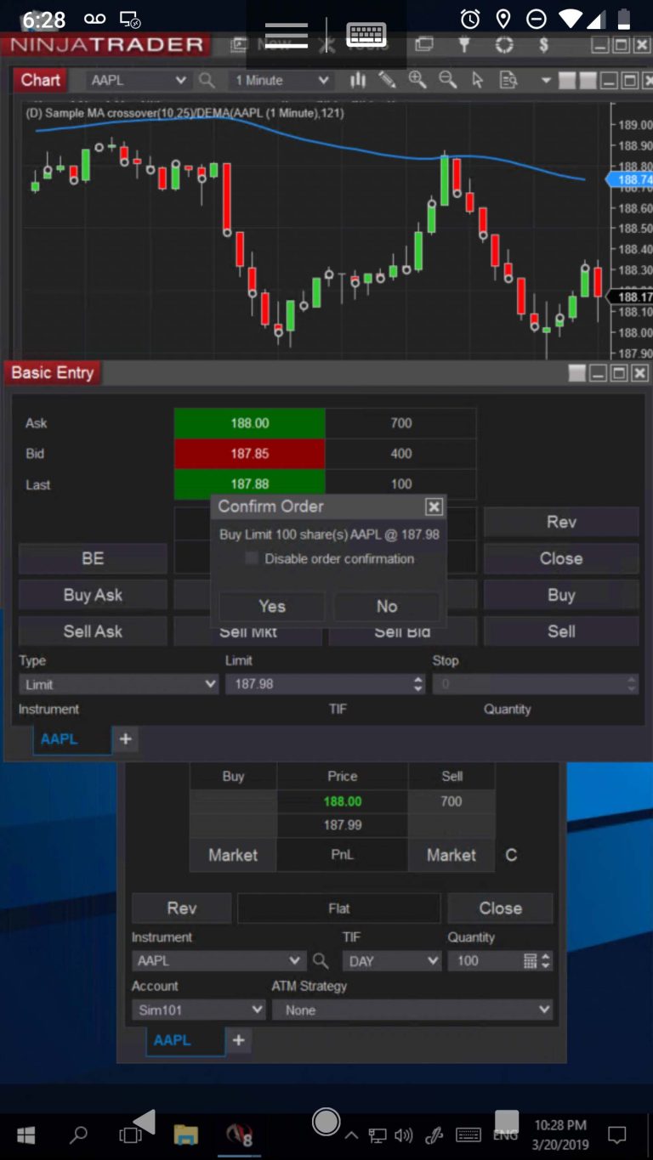The height and width of the screenshot is (1160, 653).
Task: Click the Last price 187.88 cell
Action: 249,484
